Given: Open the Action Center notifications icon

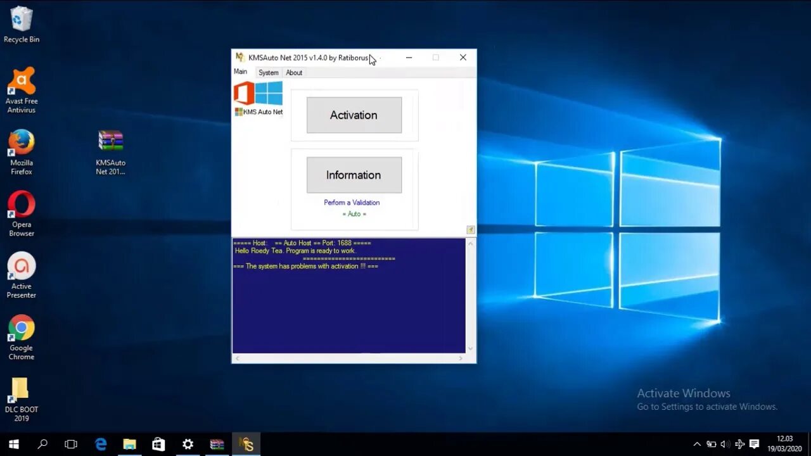Looking at the screenshot, I should point(754,445).
